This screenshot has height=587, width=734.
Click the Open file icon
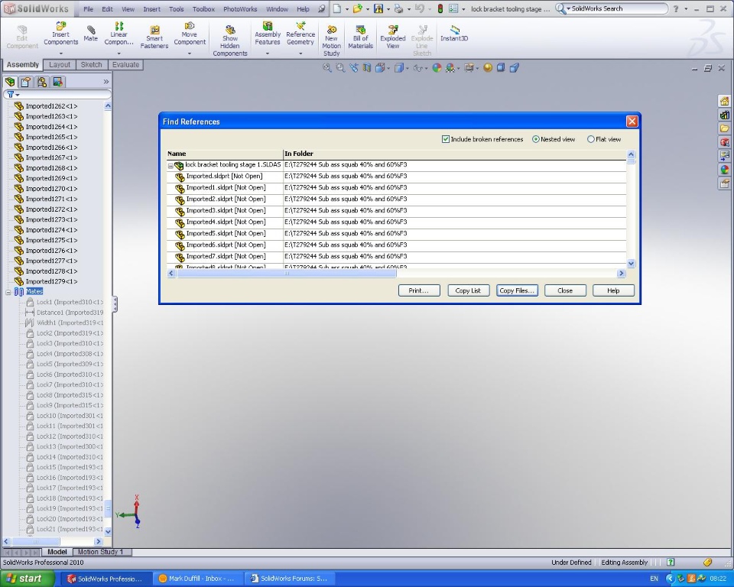point(358,8)
